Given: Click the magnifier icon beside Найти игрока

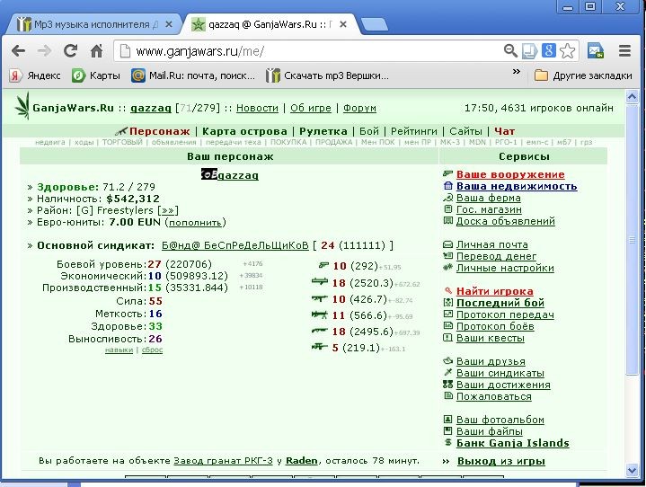Looking at the screenshot, I should (x=448, y=291).
